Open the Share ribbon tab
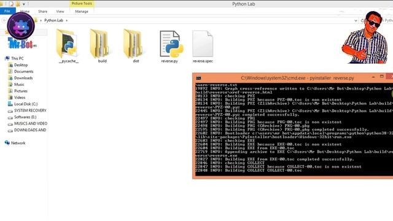Image resolution: width=393 pixels, height=221 pixels. (42, 12)
